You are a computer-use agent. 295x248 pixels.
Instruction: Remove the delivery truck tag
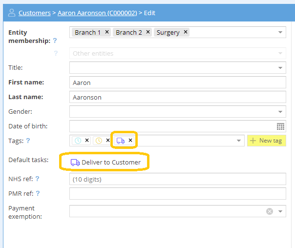tap(130, 141)
